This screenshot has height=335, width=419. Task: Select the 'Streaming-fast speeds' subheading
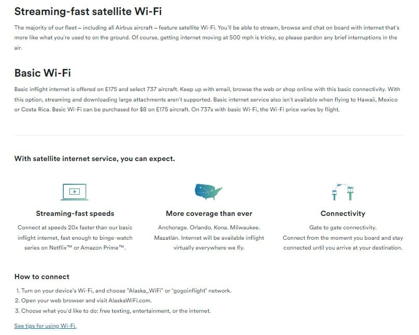75,213
